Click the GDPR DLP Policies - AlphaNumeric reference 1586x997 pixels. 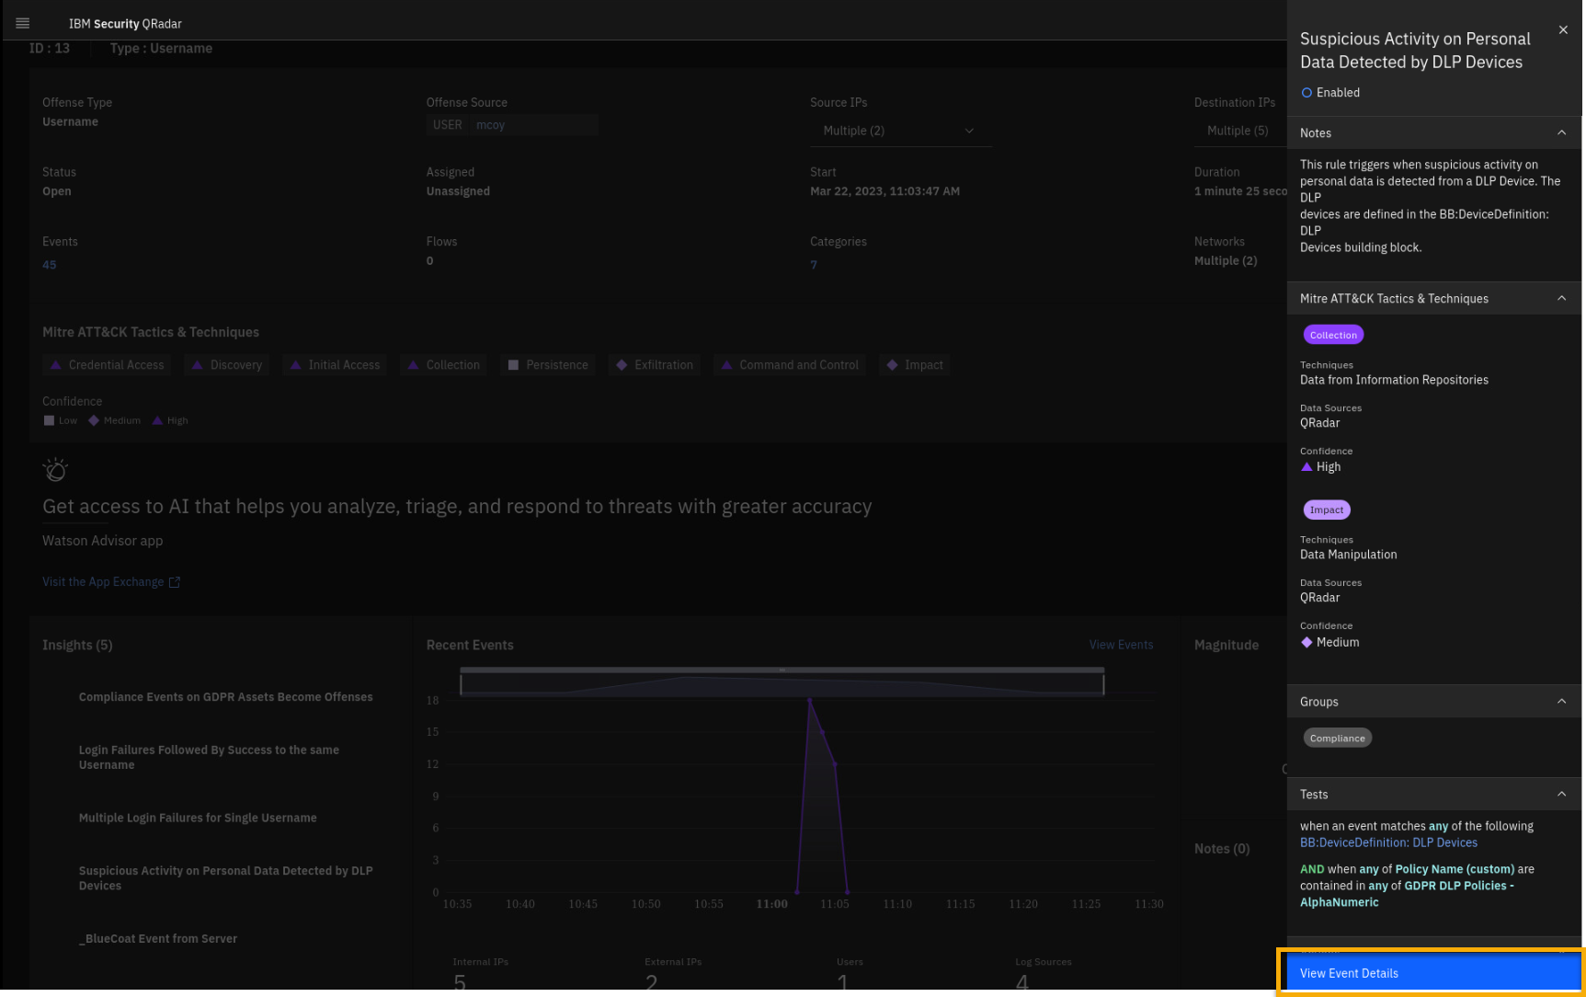[x=1407, y=894]
